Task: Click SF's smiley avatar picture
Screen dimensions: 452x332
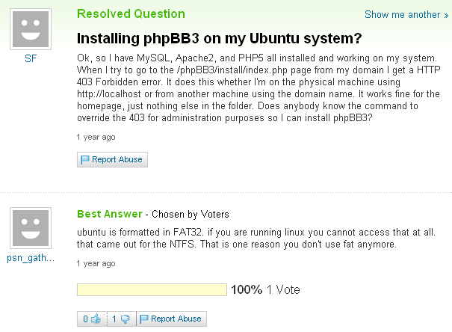Action: coord(31,32)
